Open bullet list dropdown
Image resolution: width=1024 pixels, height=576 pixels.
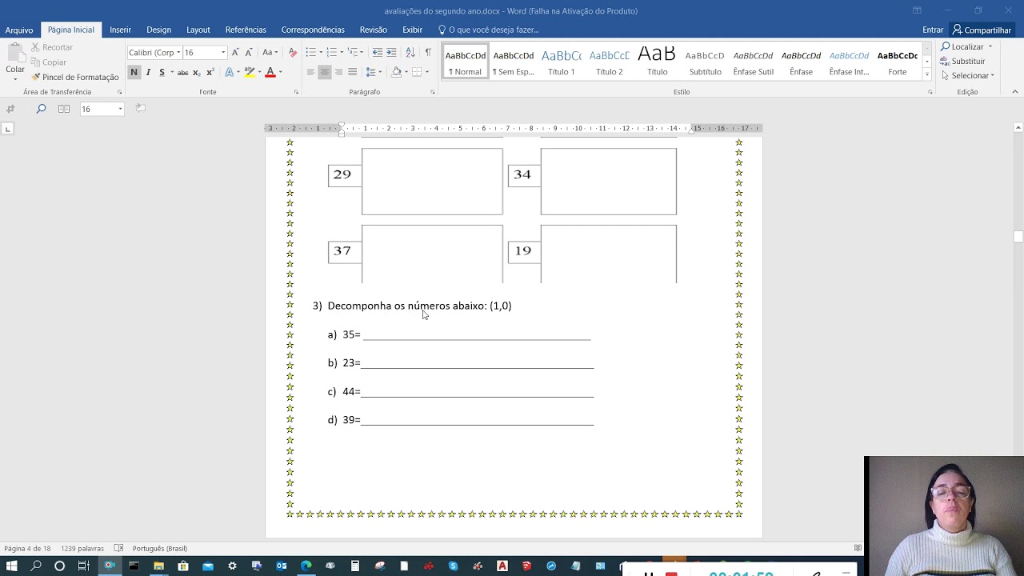click(321, 52)
